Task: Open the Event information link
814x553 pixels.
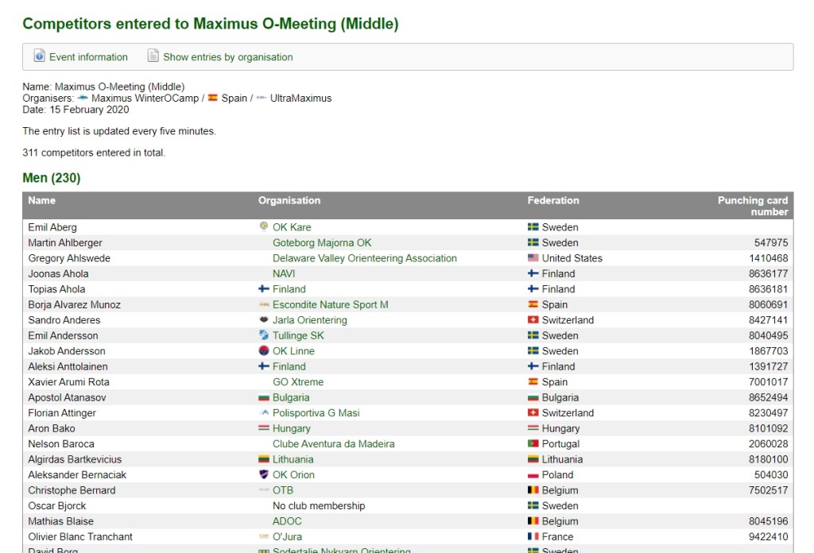Action: [x=88, y=57]
